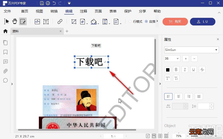Expand the left sidebar arrow

click(x=12, y=84)
